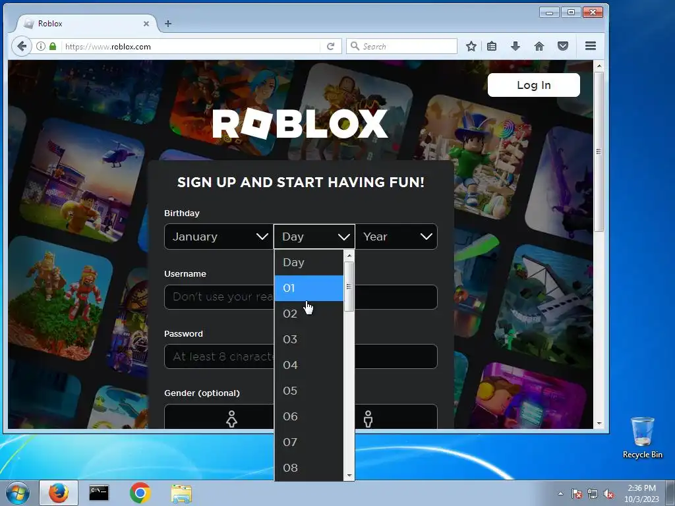Viewport: 675px width, 506px height.
Task: Open site information icon in address bar
Action: [x=41, y=47]
